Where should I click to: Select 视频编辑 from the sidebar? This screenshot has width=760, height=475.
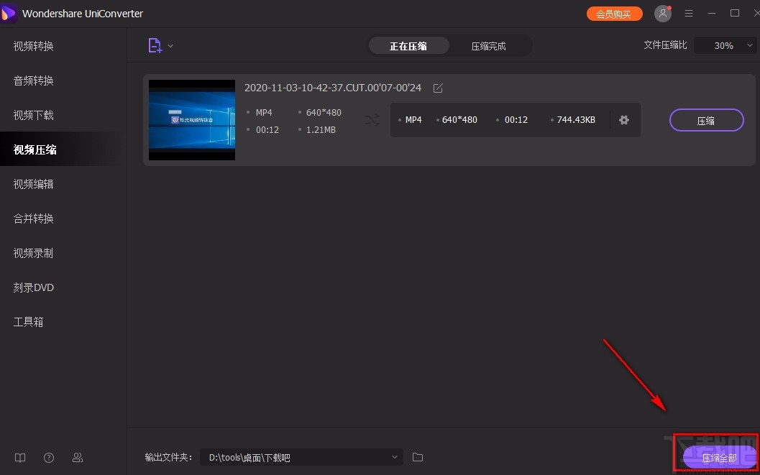point(33,184)
